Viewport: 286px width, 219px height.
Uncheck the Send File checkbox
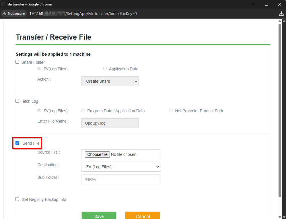click(17, 143)
